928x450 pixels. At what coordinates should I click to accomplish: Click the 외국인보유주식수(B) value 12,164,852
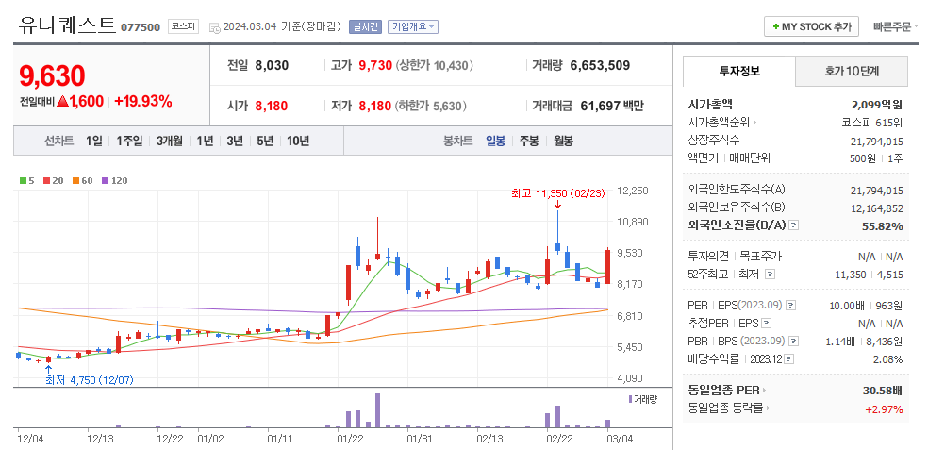coord(876,208)
